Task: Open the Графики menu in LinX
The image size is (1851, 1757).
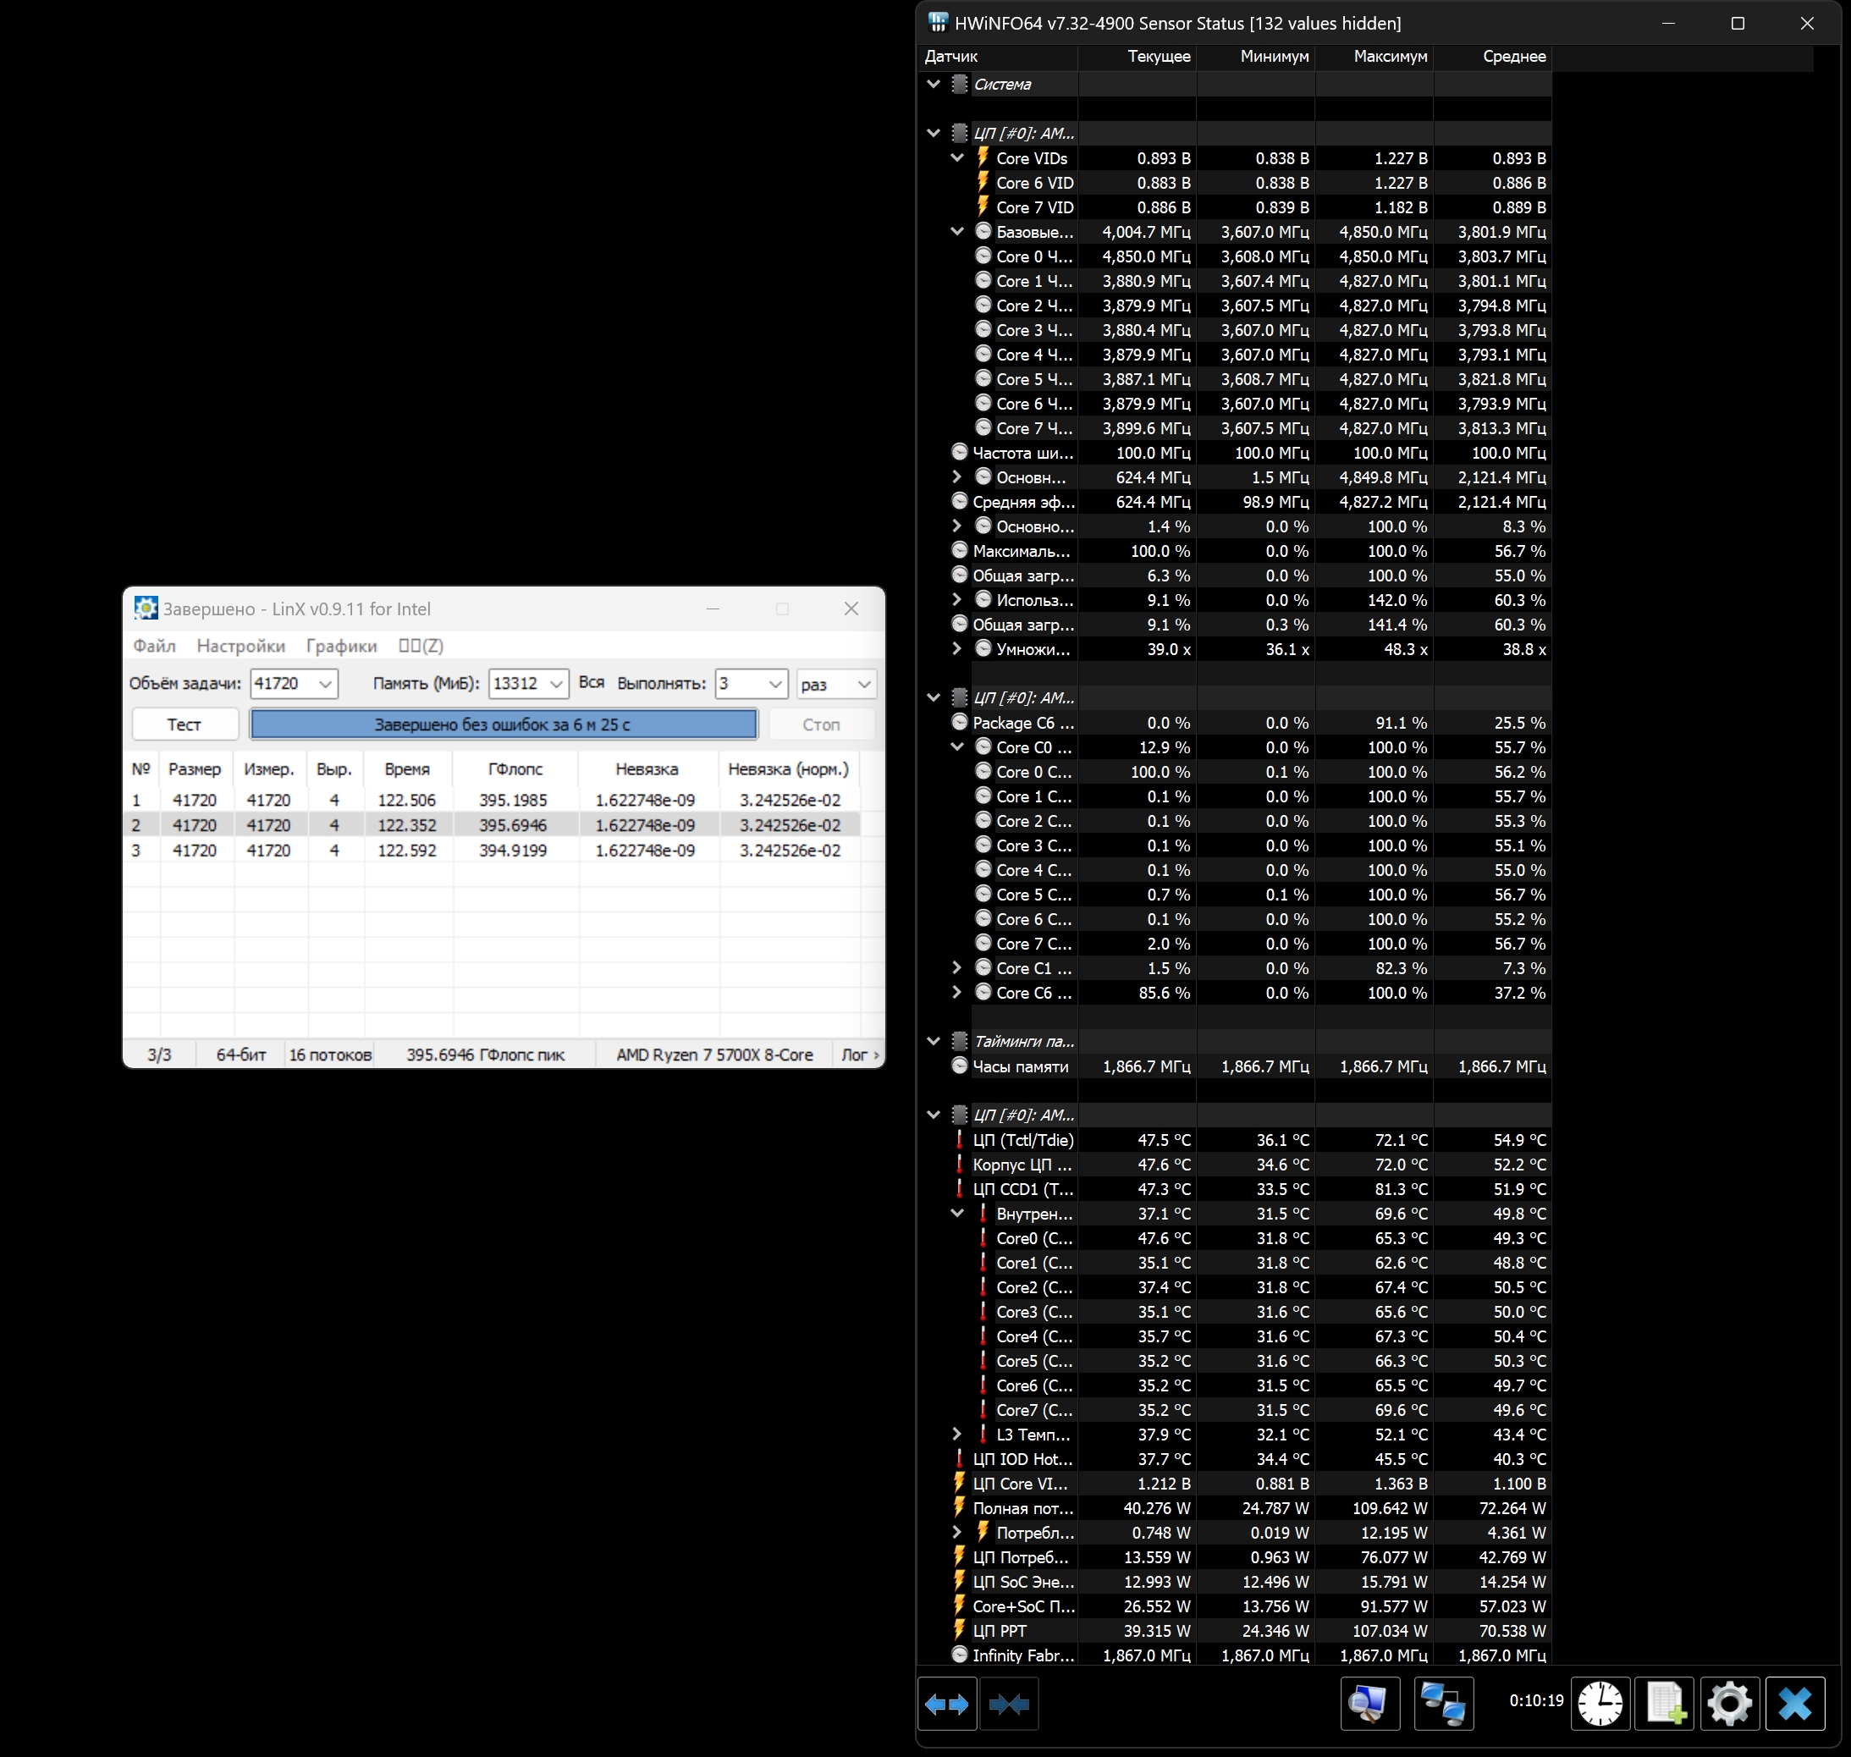Action: [x=341, y=647]
